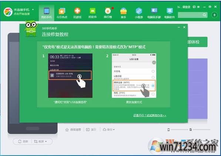Click the 请登录 login link
This screenshot has height=156, width=221.
coord(186,7)
